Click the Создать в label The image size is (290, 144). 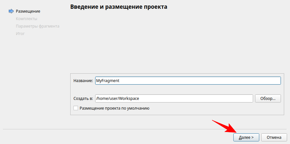(83, 98)
